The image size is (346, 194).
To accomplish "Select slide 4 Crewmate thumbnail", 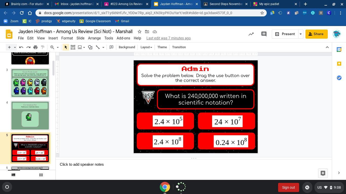I will point(30,116).
